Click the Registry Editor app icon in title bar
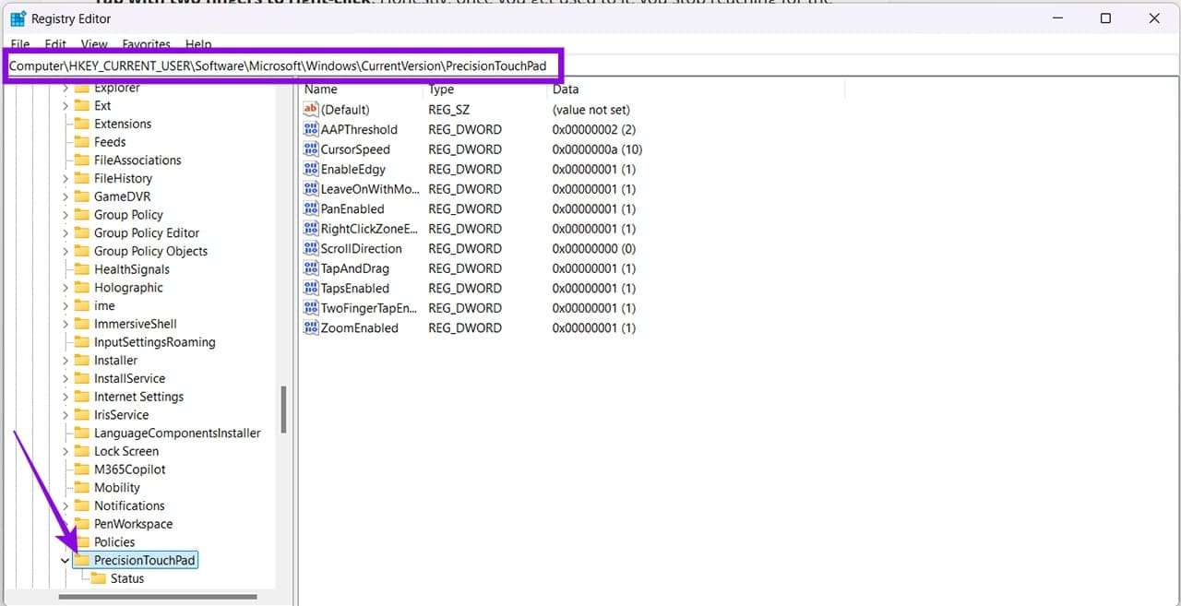The height and width of the screenshot is (606, 1181). 18,18
